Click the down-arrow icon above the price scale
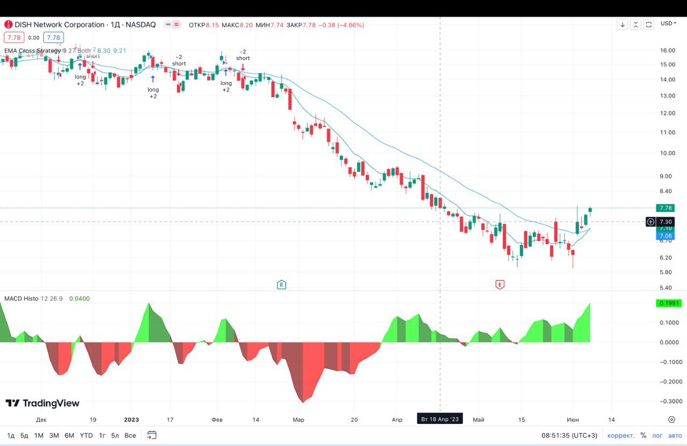Screen dimensions: 687x446 coord(622,24)
